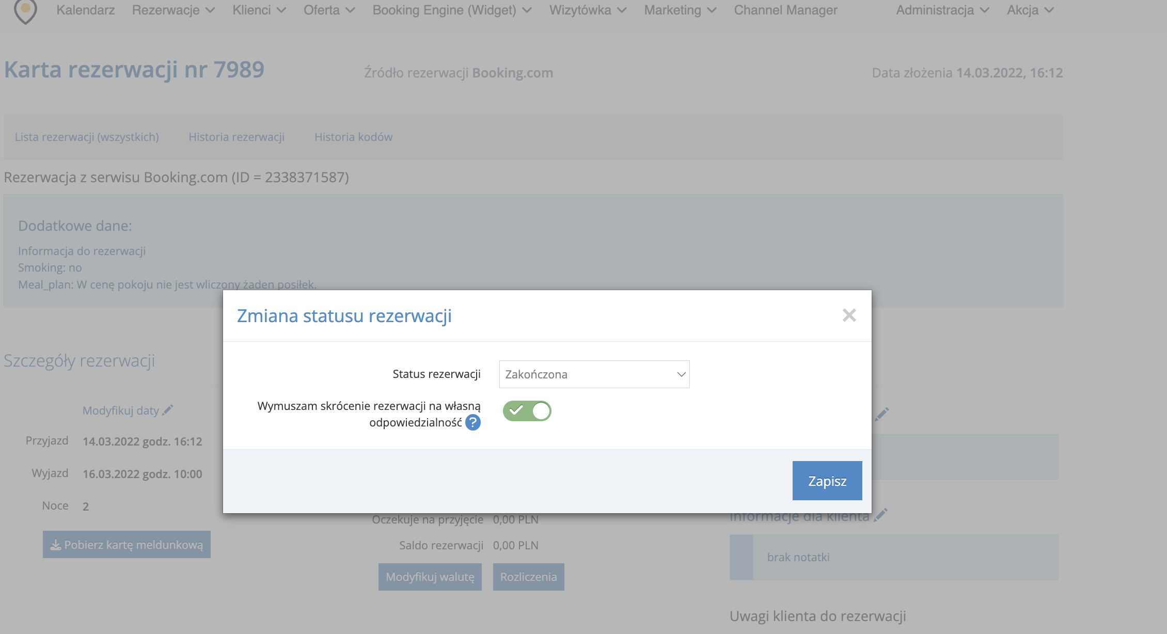Open the Status rezerwacji dropdown
Image resolution: width=1167 pixels, height=634 pixels.
click(594, 374)
